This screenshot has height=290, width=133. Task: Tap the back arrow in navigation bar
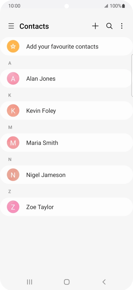104,282
